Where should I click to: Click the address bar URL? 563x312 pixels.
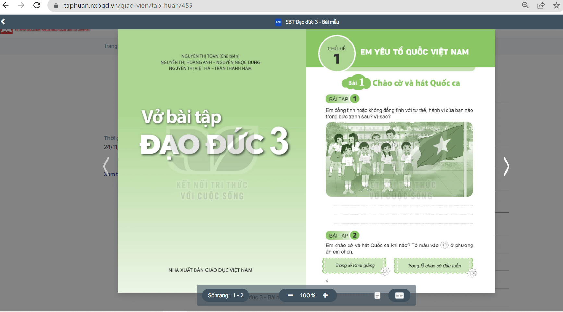click(x=128, y=6)
